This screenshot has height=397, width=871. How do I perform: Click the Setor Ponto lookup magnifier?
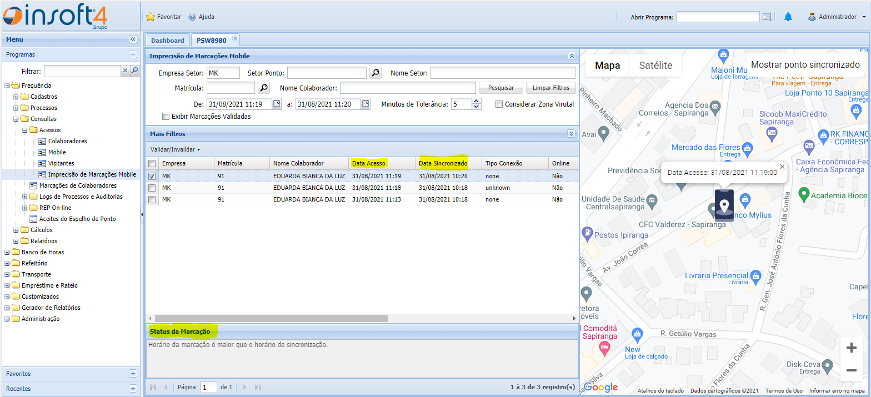376,73
